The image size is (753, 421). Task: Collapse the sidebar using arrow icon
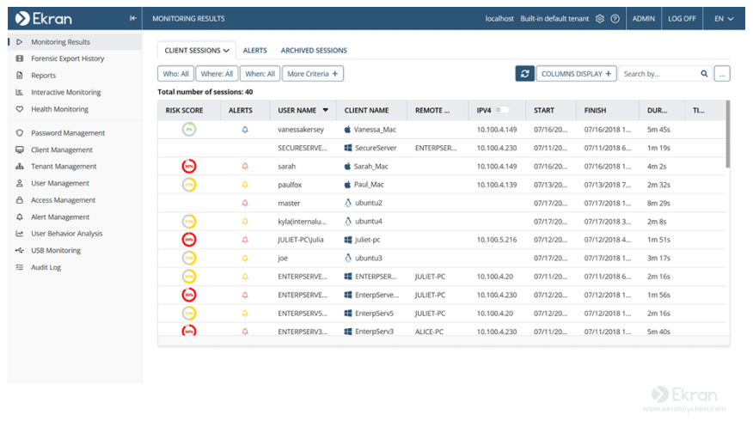click(x=132, y=18)
